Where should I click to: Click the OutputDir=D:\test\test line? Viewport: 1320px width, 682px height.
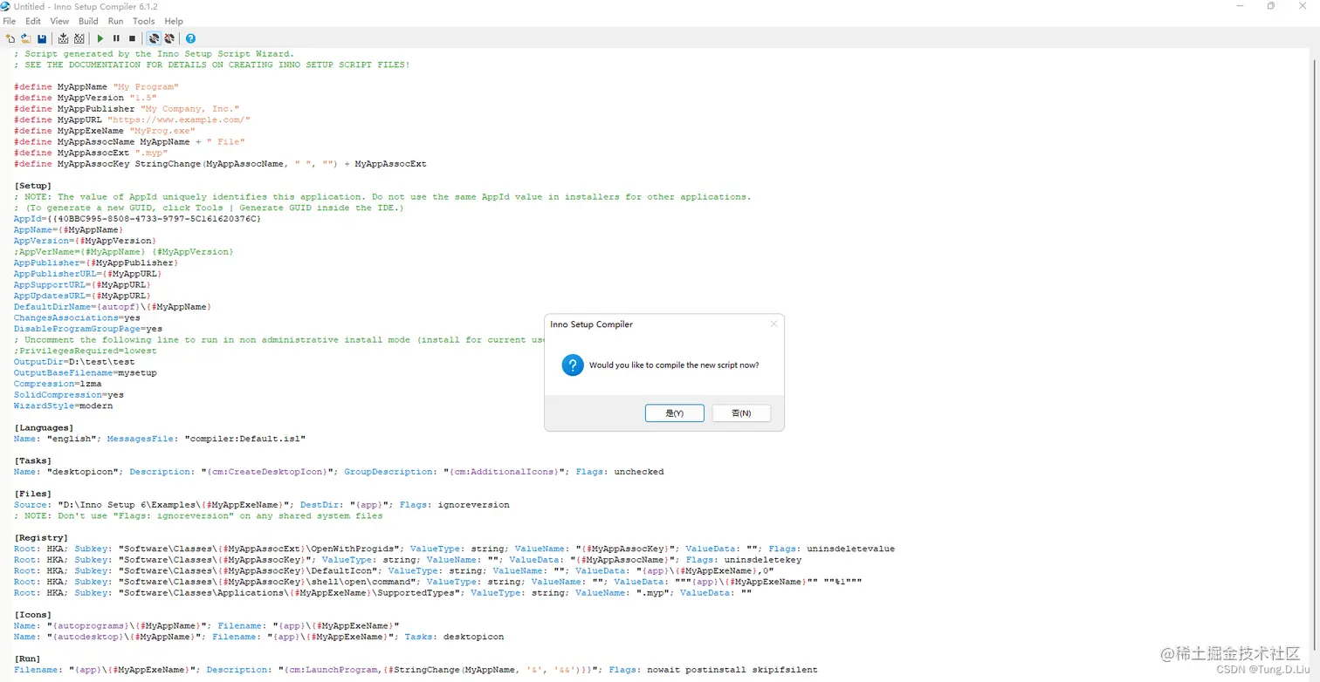pyautogui.click(x=74, y=362)
